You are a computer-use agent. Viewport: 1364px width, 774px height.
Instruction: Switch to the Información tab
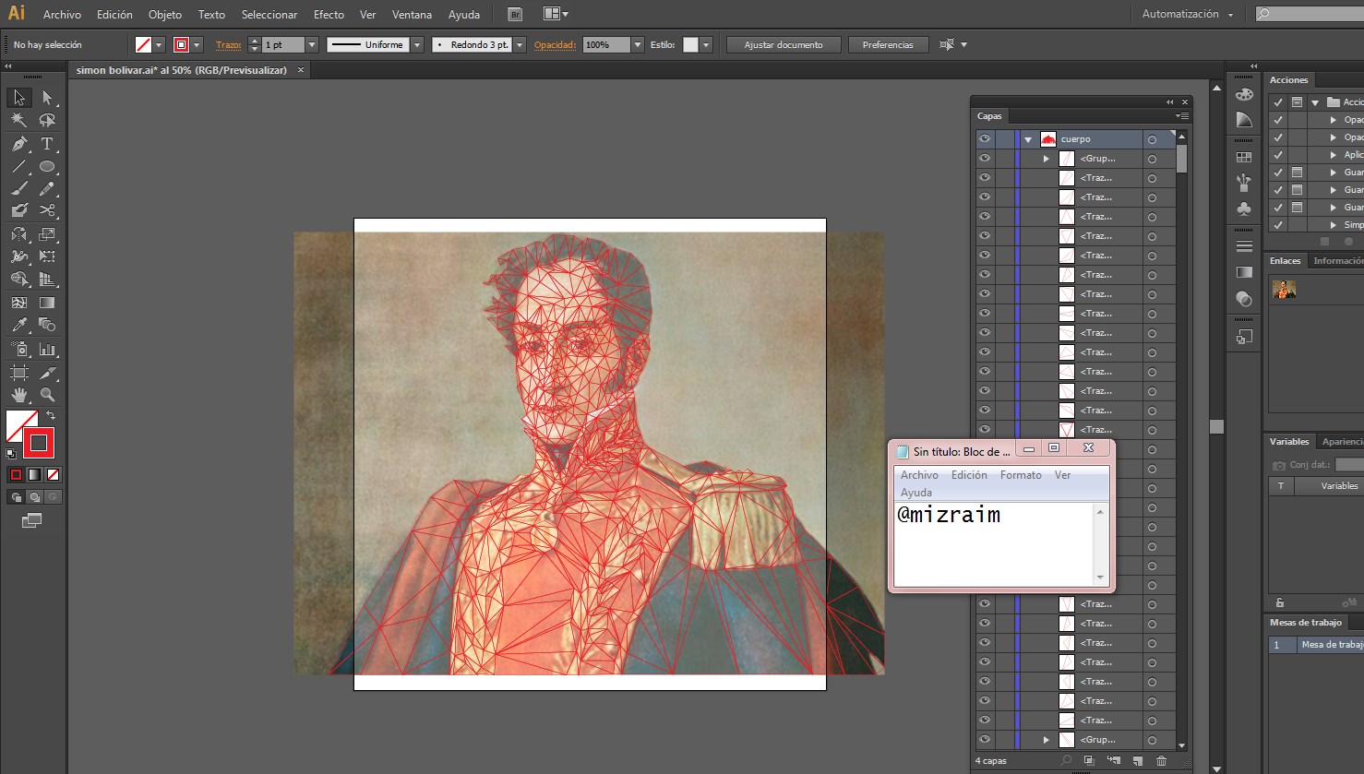coord(1338,261)
